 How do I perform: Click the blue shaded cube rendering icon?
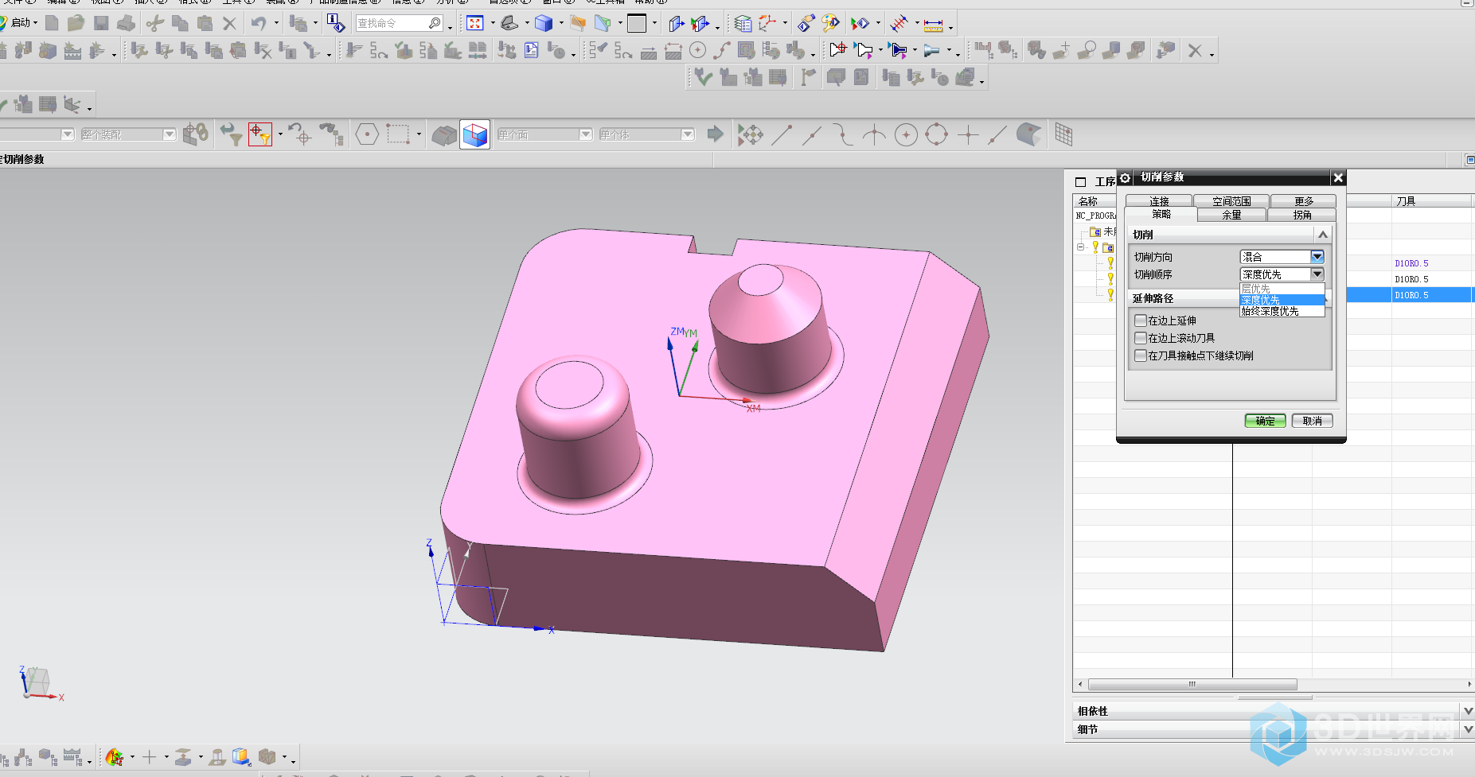click(544, 23)
